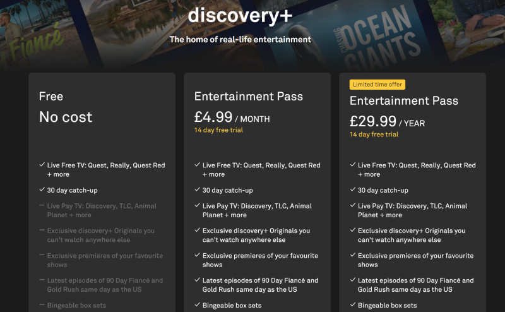This screenshot has width=505, height=312.
Task: Click Exclusive Originals checkmark in yearly plan
Action: coord(353,230)
